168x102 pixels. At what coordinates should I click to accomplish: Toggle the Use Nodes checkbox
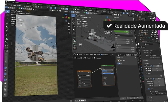(101, 55)
